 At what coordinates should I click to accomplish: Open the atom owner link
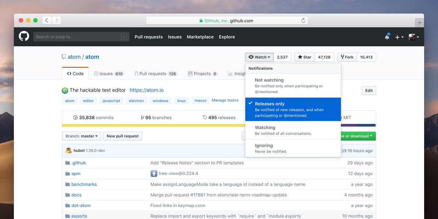74,57
